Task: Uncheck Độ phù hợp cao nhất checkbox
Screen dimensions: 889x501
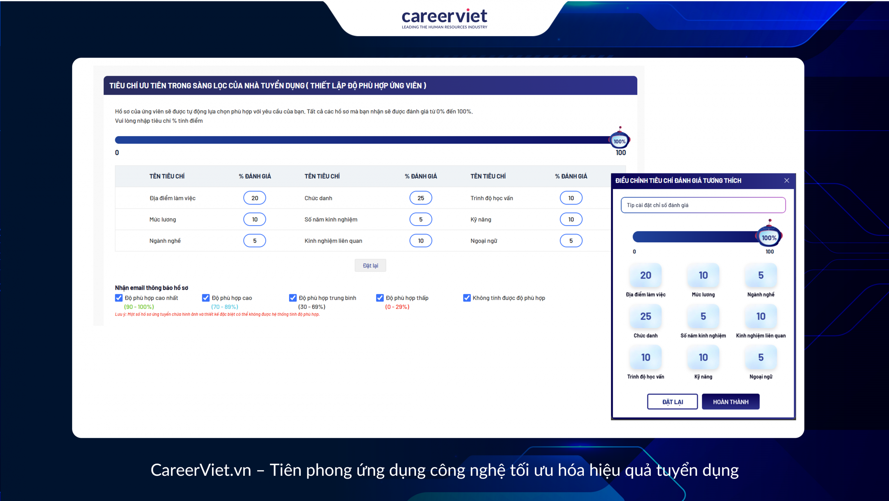Action: click(x=119, y=298)
